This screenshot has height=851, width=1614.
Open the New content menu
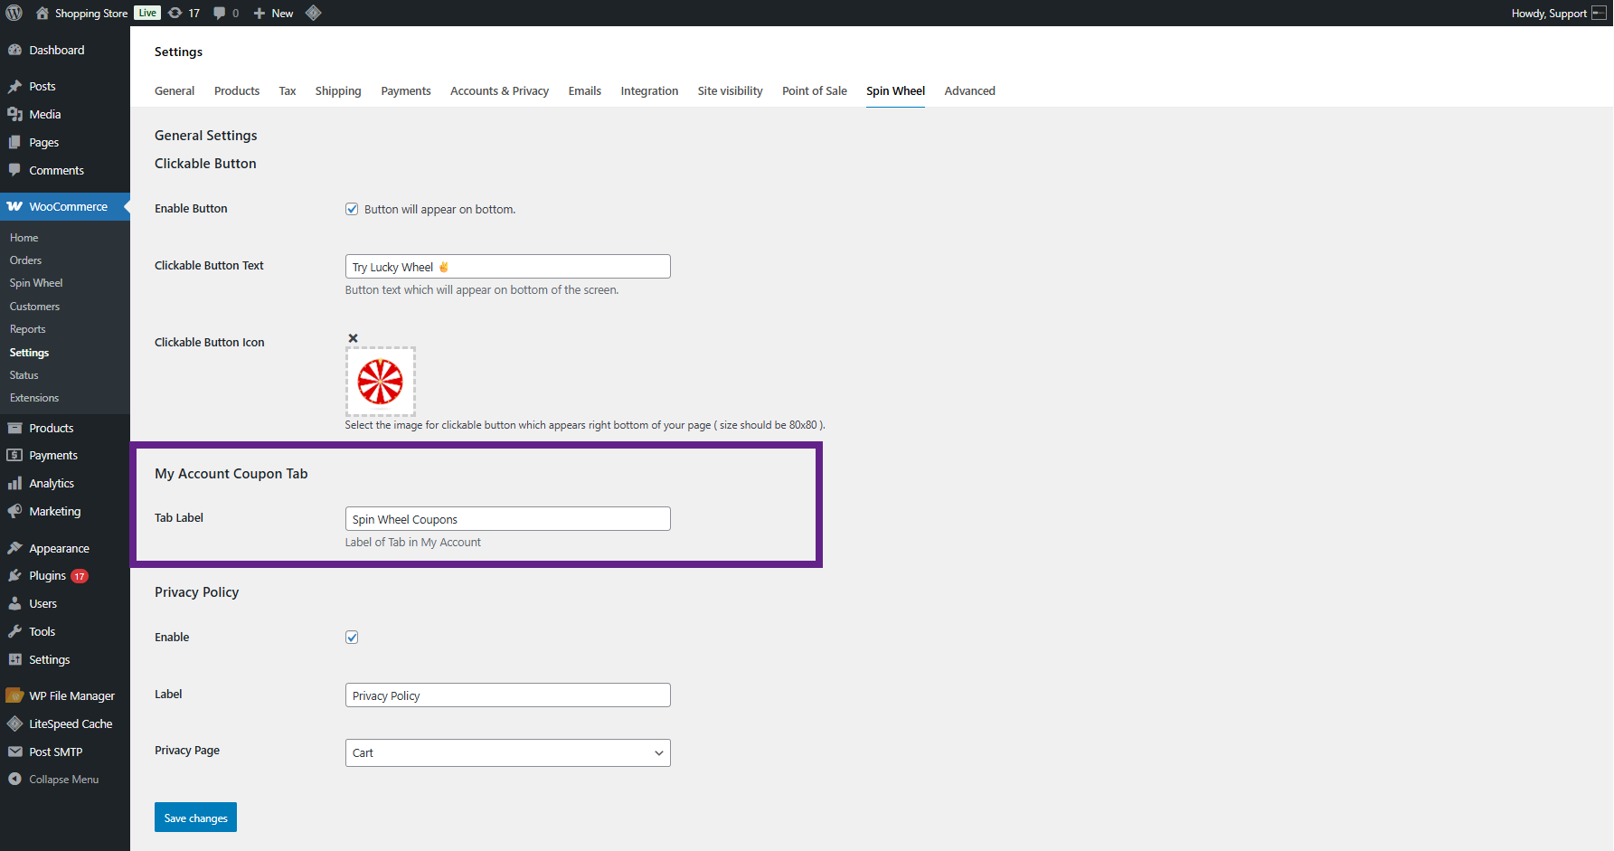273,13
